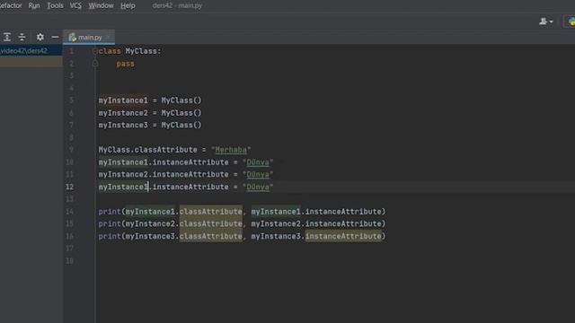Click line number 18 in gutter
575x323 pixels.
(x=70, y=261)
